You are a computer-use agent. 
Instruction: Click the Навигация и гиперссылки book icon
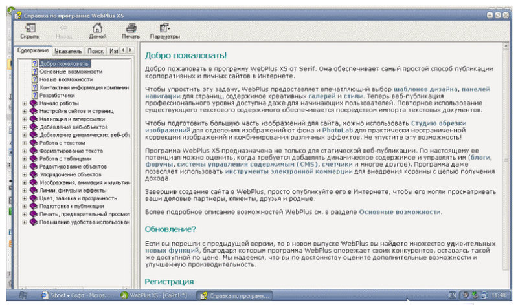point(34,119)
